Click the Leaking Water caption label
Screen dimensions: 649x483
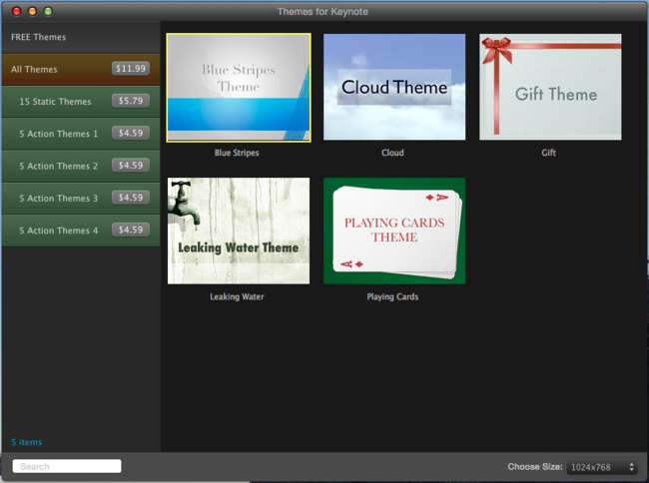click(237, 297)
